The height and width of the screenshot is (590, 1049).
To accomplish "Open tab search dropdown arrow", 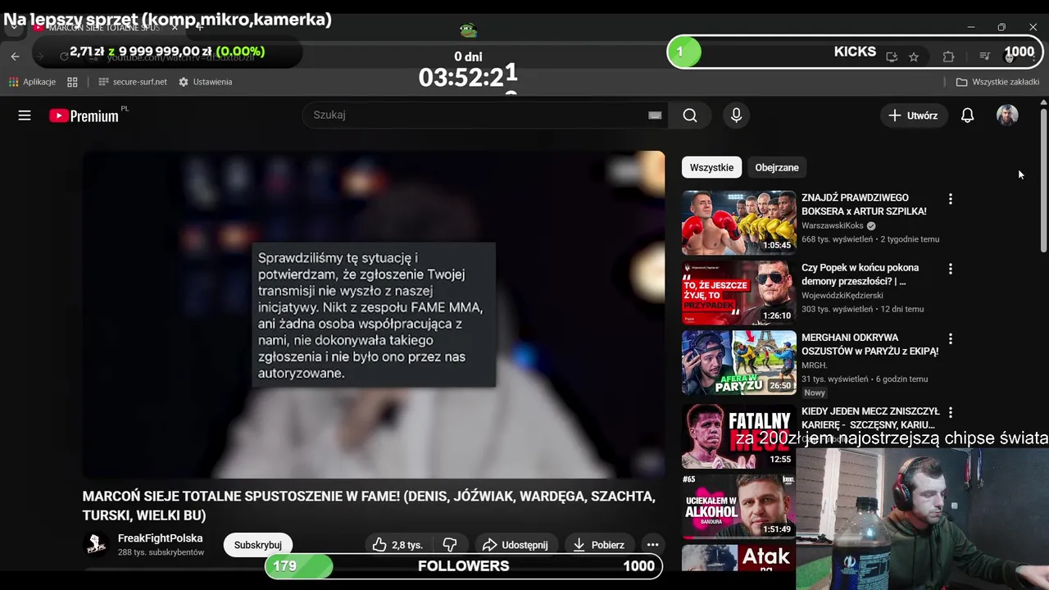I will tap(13, 27).
